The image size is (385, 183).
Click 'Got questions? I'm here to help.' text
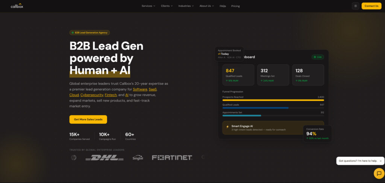(x=358, y=161)
